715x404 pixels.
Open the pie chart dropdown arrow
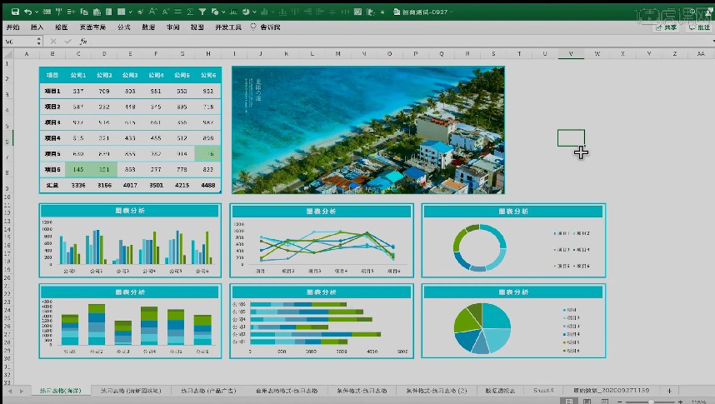pyautogui.click(x=254, y=12)
